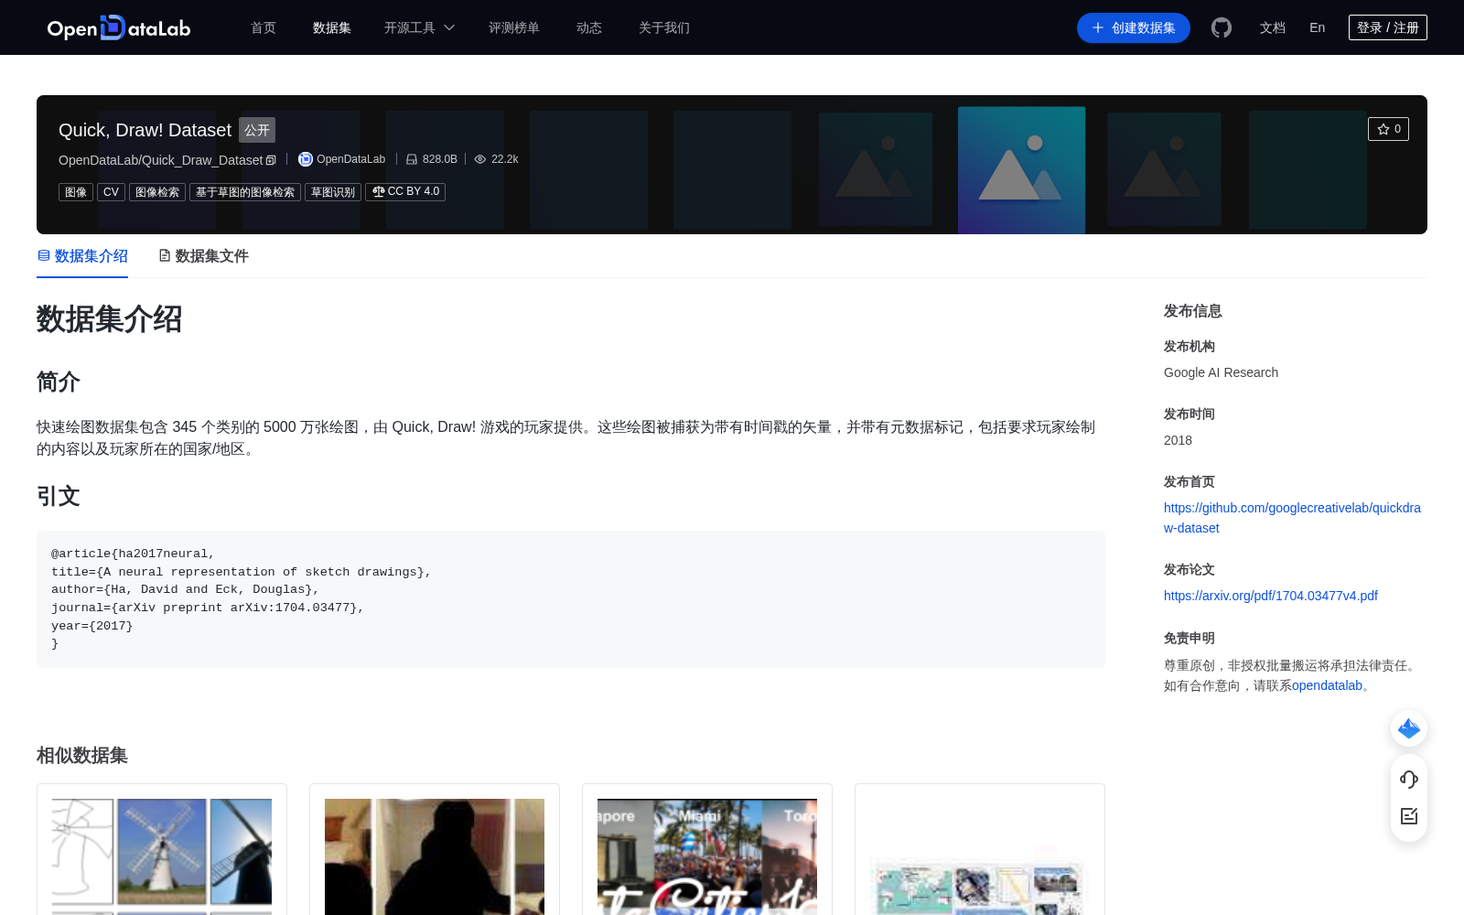Screen dimensions: 1464x915
Task: Open the arxiv.org paper PDF link
Action: (x=1271, y=596)
